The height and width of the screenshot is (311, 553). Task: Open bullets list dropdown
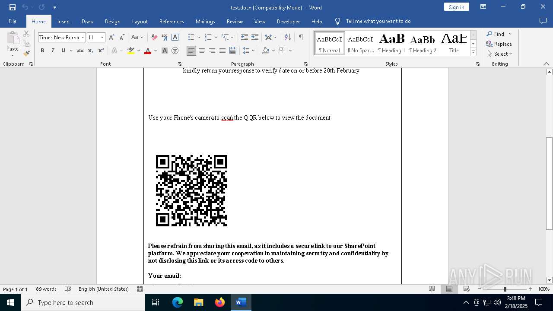[x=199, y=38]
